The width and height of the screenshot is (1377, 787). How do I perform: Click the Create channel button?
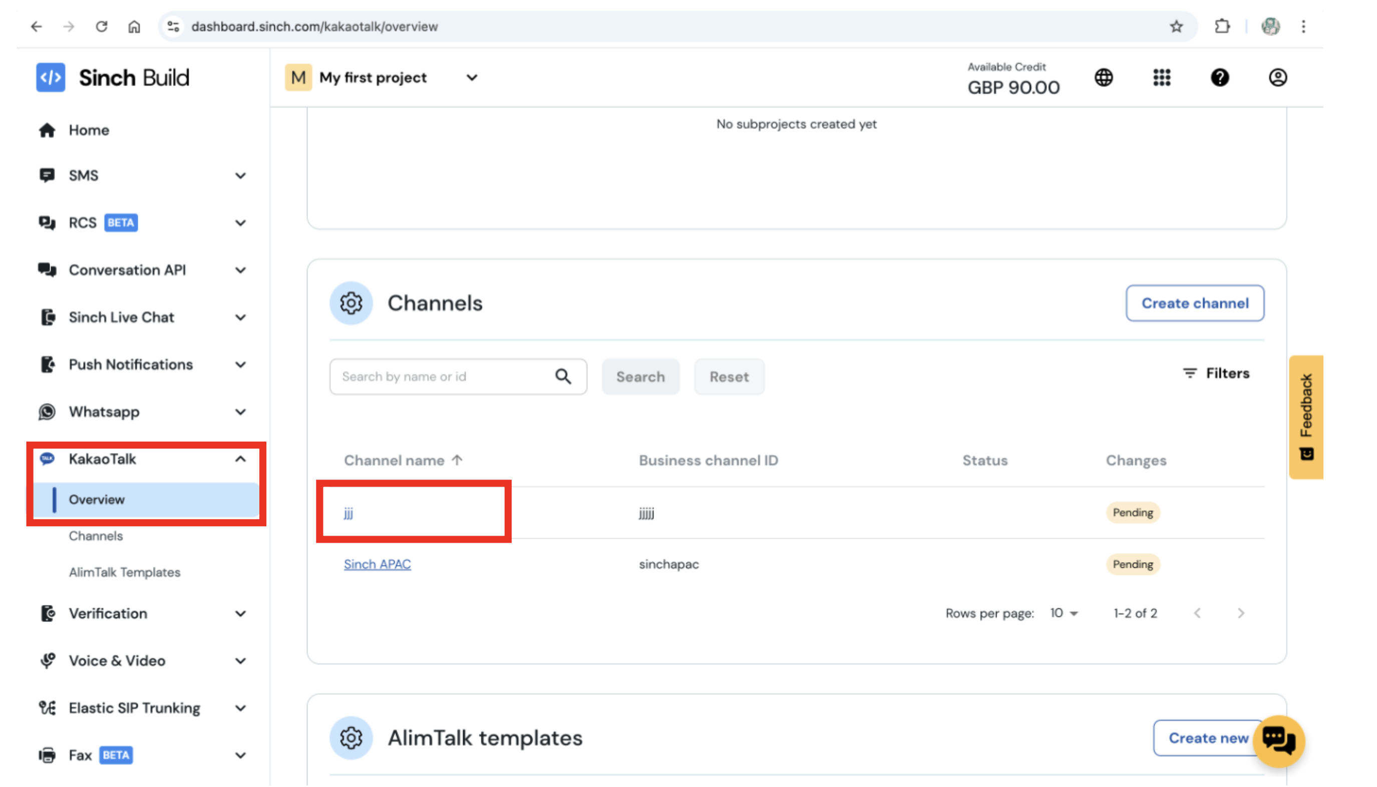pos(1195,303)
